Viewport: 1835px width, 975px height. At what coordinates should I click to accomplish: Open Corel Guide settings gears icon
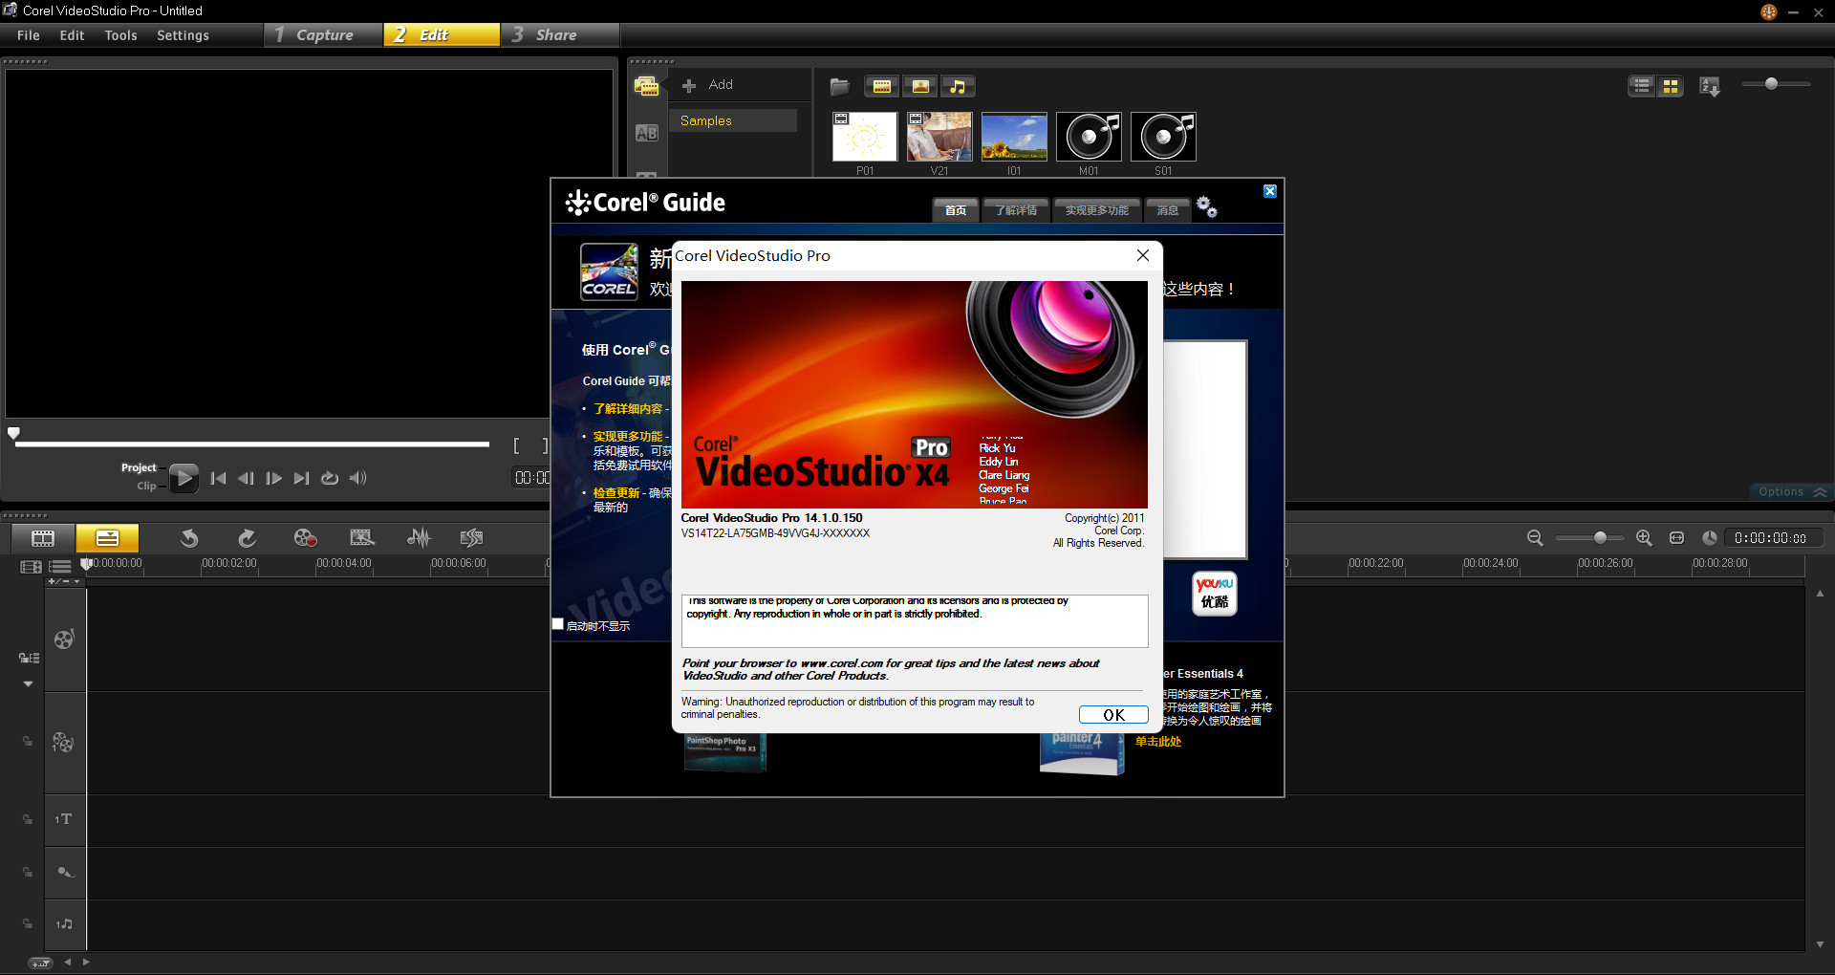pos(1206,206)
